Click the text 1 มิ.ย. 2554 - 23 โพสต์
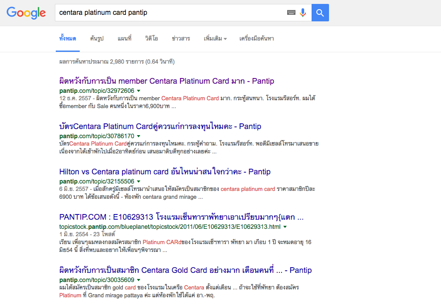 click(x=87, y=234)
